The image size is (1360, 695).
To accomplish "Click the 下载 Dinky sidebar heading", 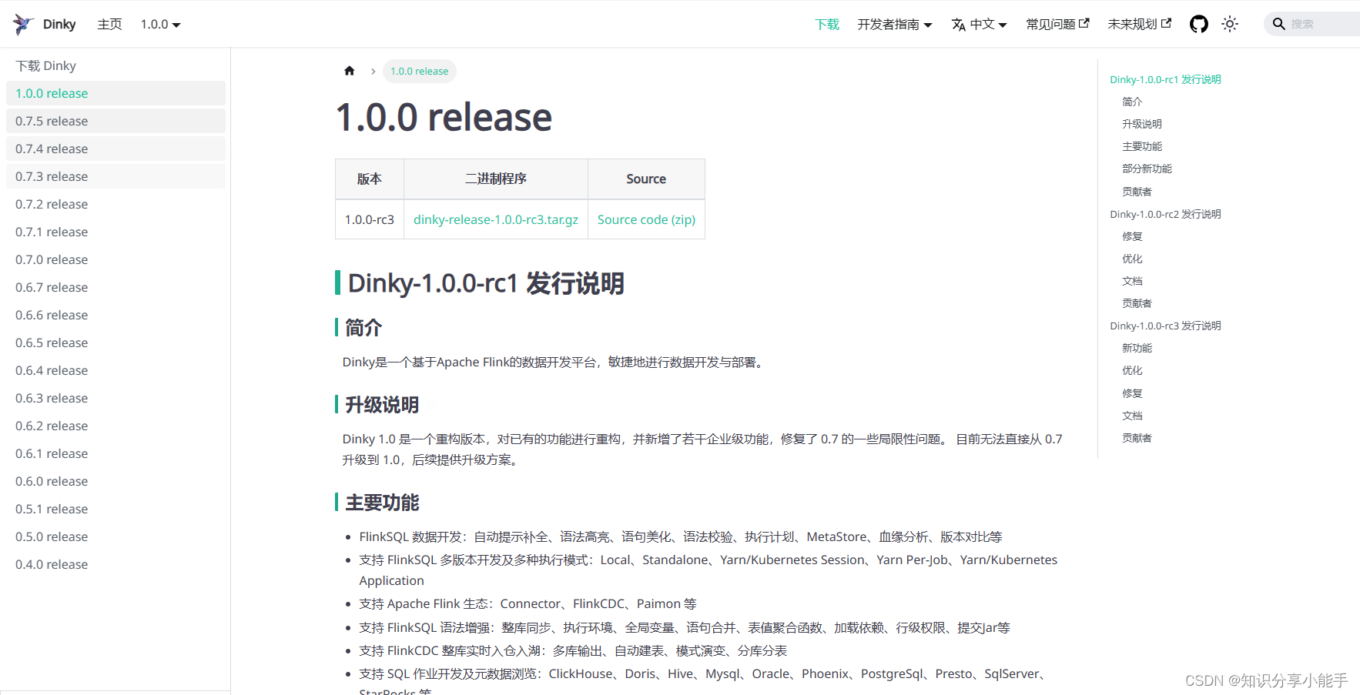I will [46, 65].
